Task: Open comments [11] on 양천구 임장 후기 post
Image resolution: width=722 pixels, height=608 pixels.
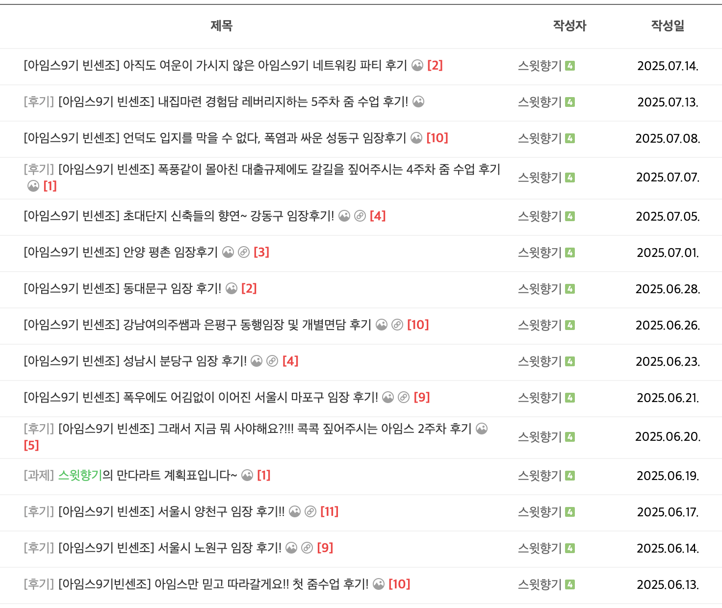Action: click(x=329, y=511)
